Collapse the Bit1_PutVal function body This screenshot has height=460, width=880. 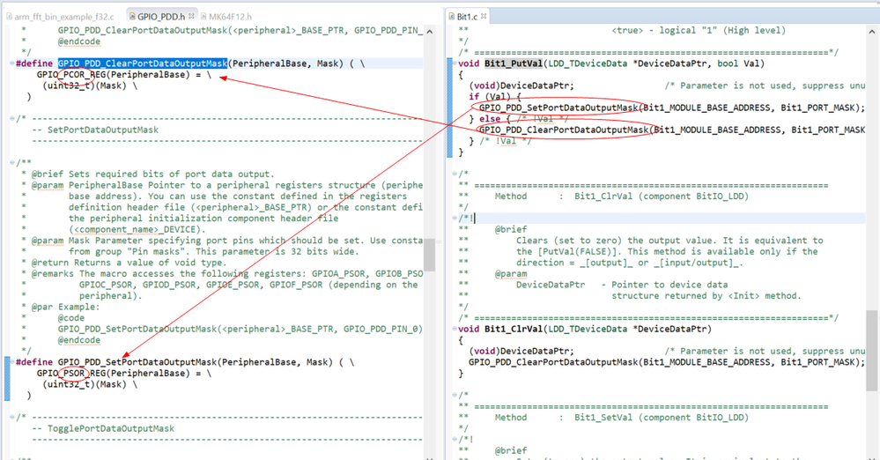pyautogui.click(x=455, y=63)
